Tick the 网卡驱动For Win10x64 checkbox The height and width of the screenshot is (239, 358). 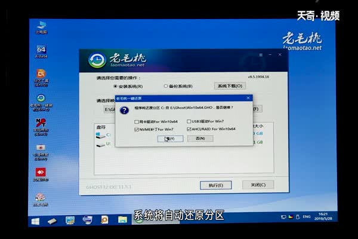click(x=137, y=122)
